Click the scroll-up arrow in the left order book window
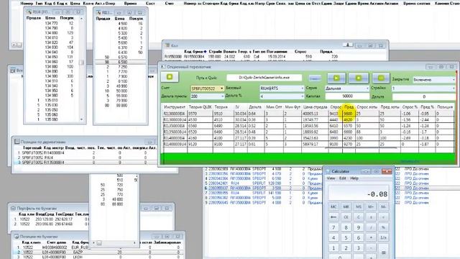 (x=81, y=19)
